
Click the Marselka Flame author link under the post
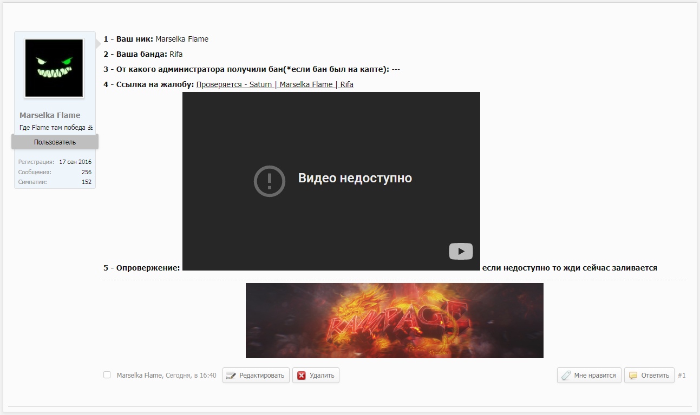(x=139, y=376)
